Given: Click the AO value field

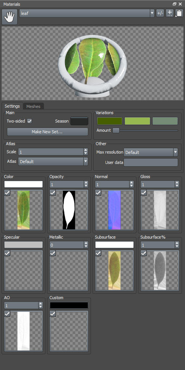Looking at the screenshot, I should (21, 305).
